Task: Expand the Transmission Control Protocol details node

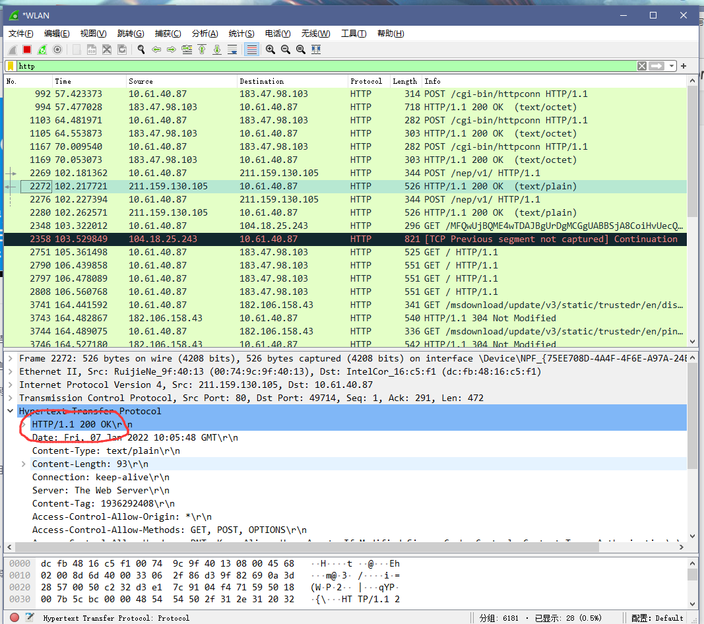Action: tap(11, 397)
